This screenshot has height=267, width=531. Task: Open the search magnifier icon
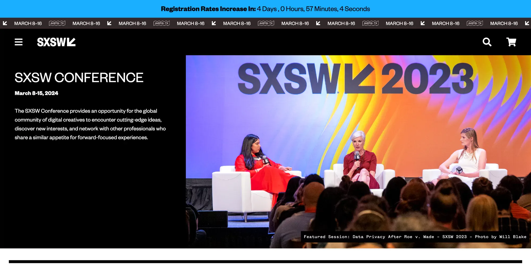click(x=487, y=42)
